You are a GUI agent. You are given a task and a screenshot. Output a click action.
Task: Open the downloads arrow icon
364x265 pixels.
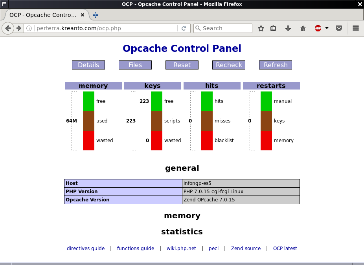click(288, 28)
